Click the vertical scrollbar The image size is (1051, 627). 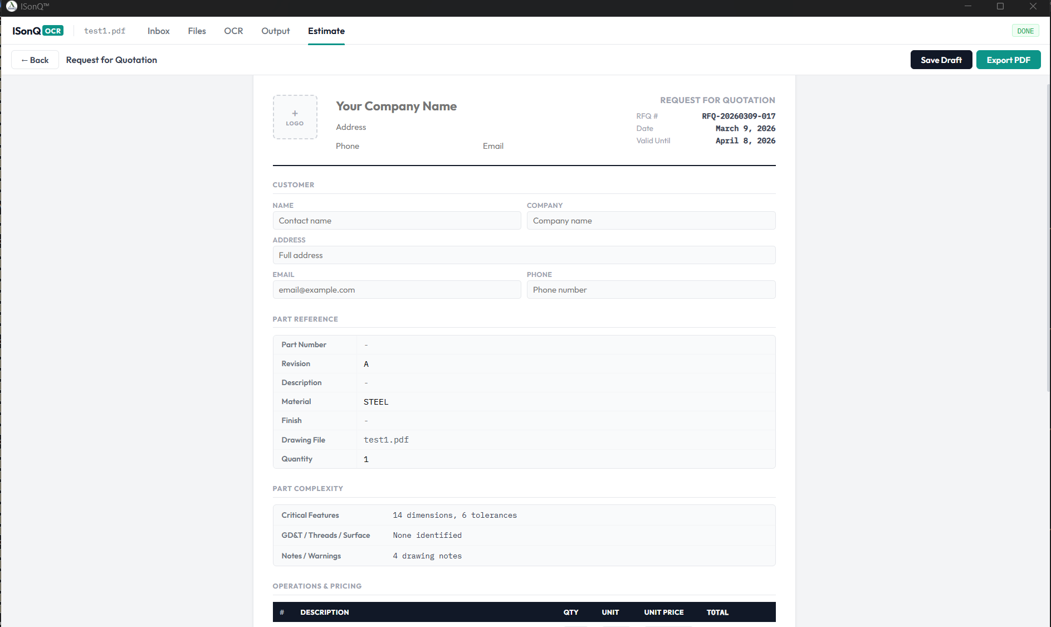1048,237
